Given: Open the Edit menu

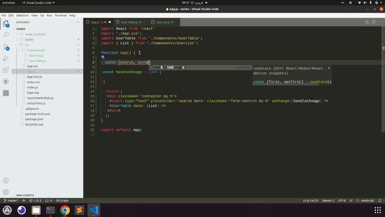Looking at the screenshot, I should coord(11,16).
